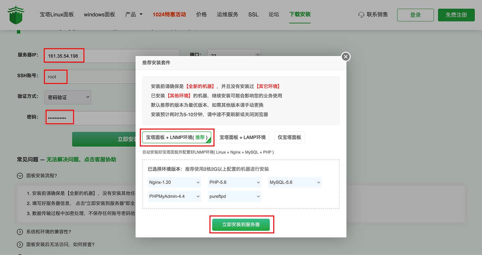Viewport: 482px width, 255px height.
Task: Click the 密码 password field
Action: pyautogui.click(x=90, y=118)
